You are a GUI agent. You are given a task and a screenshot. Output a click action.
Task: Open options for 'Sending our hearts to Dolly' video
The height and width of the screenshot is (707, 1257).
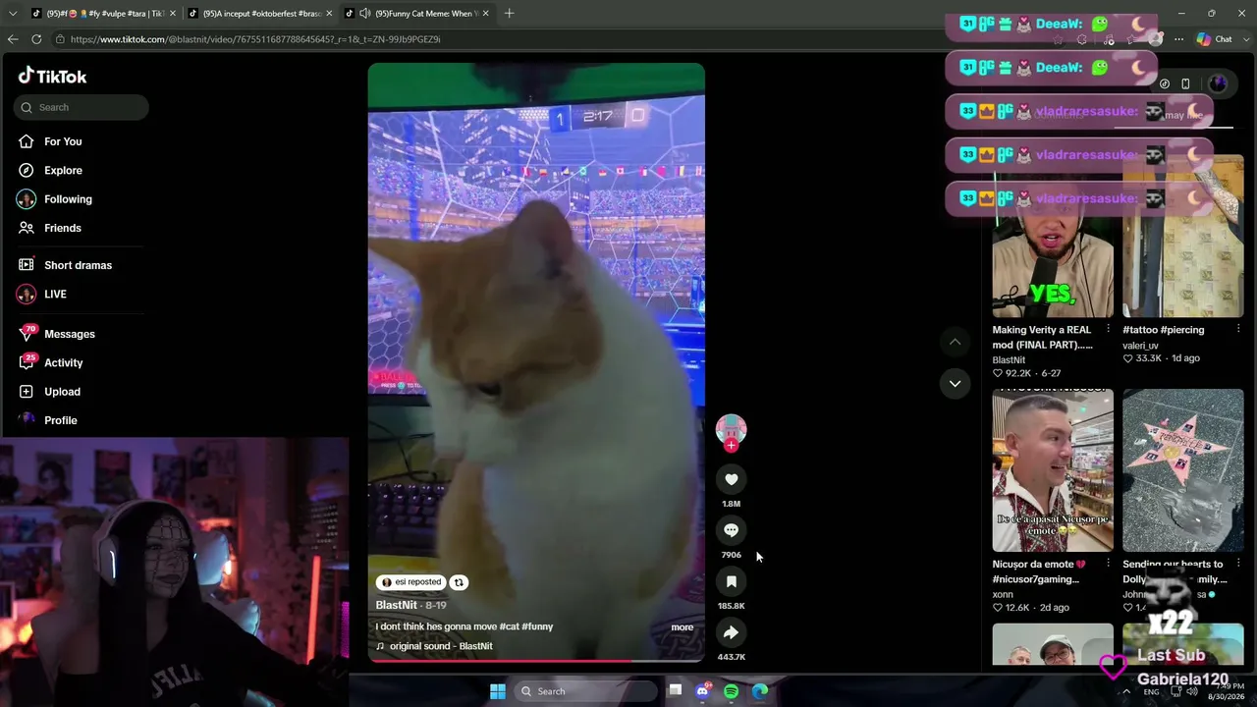pyautogui.click(x=1238, y=564)
